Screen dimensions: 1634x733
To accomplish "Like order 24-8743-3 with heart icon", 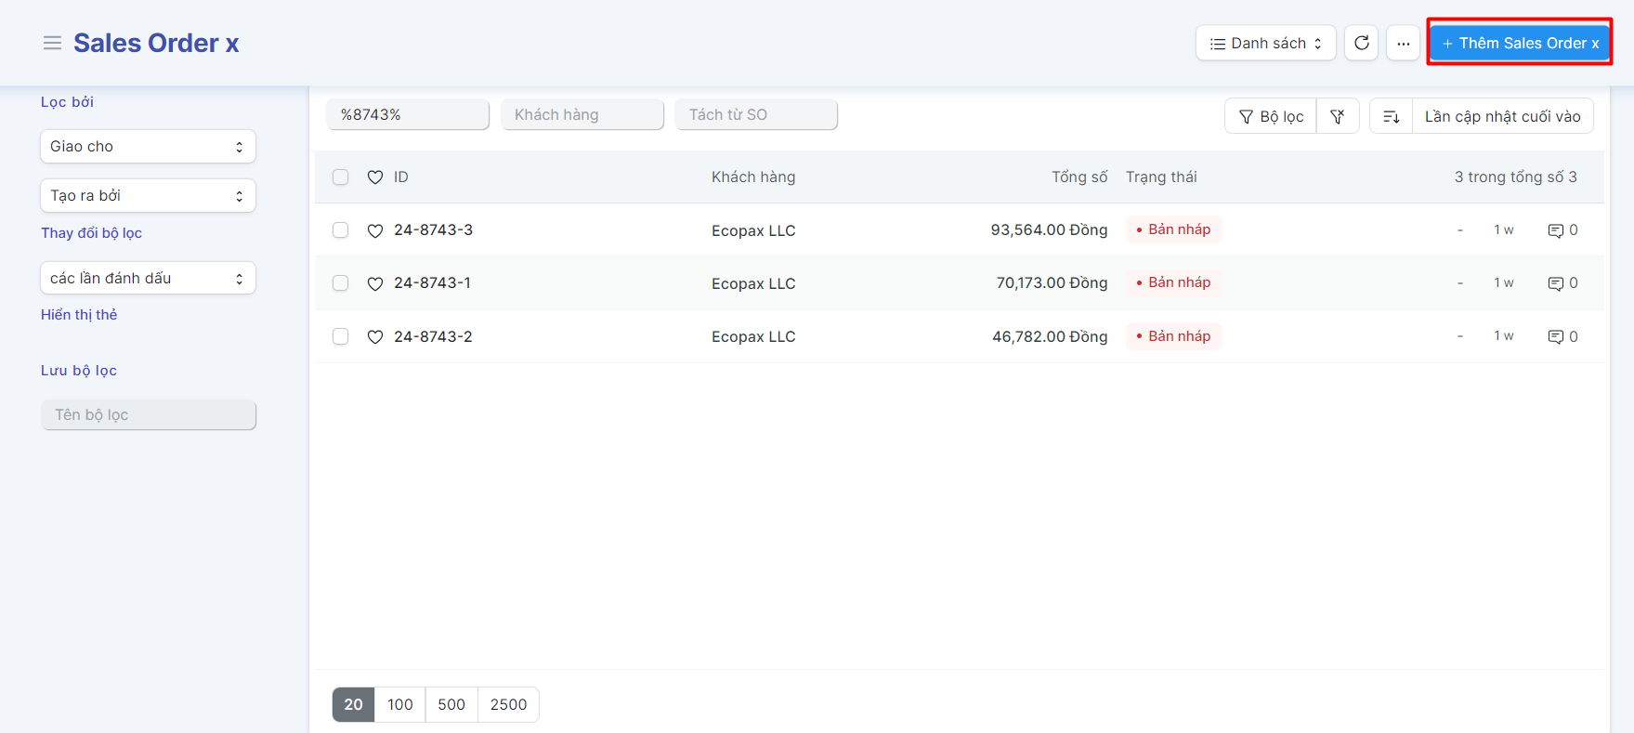I will 375,230.
